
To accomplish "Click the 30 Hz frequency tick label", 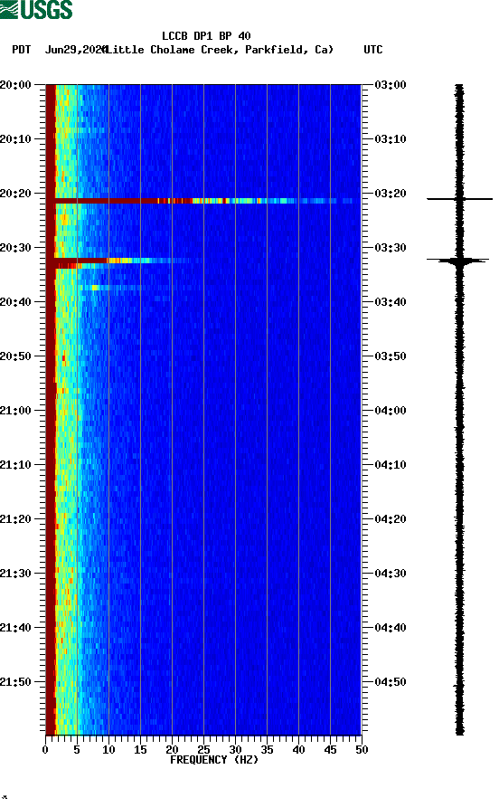I will (x=236, y=750).
